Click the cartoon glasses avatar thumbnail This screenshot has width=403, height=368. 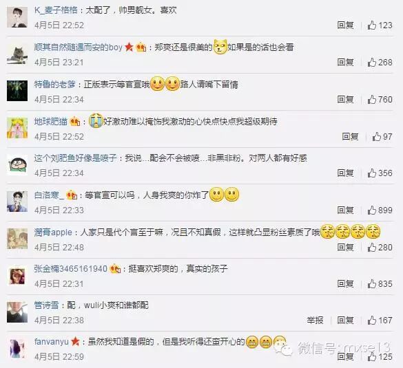17,165
